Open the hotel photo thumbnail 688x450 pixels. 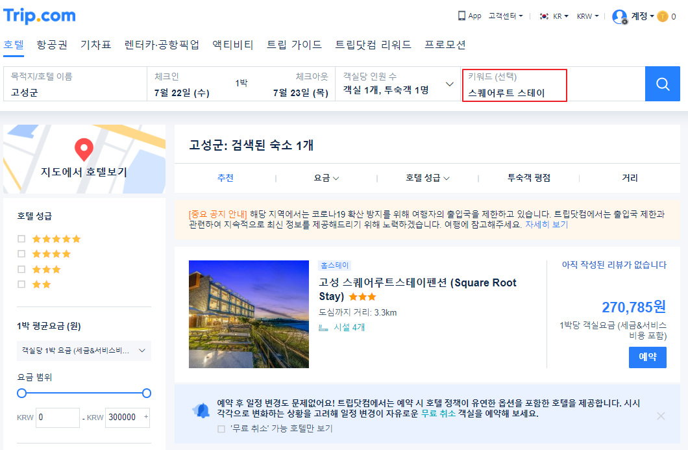(x=249, y=314)
